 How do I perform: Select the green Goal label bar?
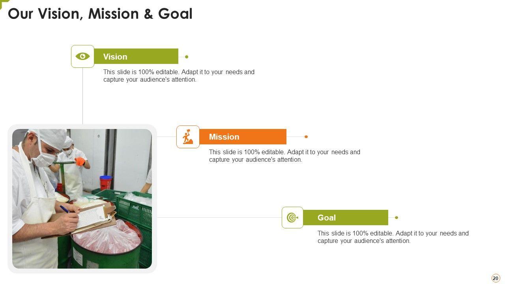345,218
